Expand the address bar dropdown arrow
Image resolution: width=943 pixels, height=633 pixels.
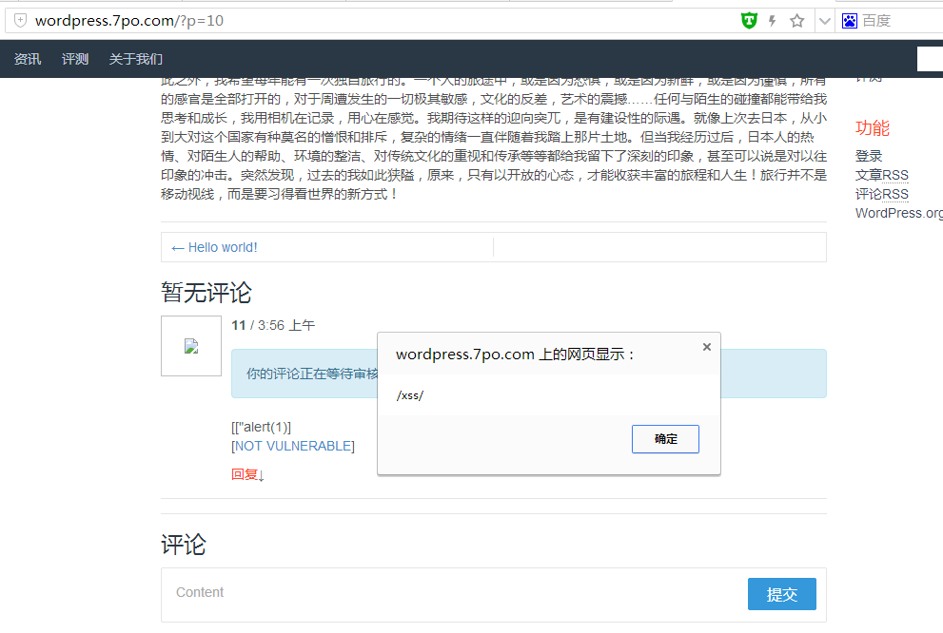[824, 22]
